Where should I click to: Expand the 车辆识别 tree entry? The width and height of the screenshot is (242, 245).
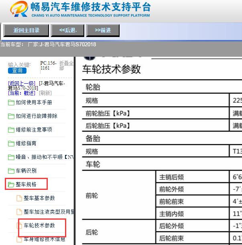click(x=26, y=171)
